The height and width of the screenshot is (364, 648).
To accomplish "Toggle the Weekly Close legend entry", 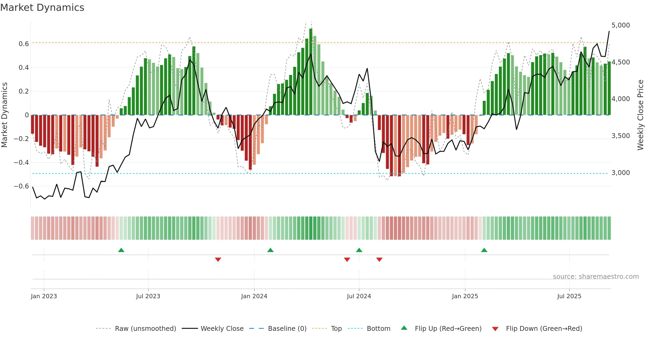I will (x=212, y=328).
